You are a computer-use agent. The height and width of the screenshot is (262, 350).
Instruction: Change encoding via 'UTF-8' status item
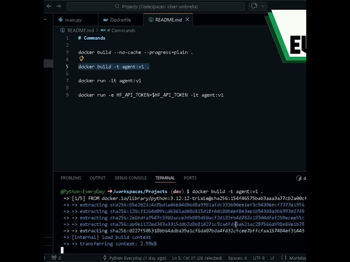[259, 258]
